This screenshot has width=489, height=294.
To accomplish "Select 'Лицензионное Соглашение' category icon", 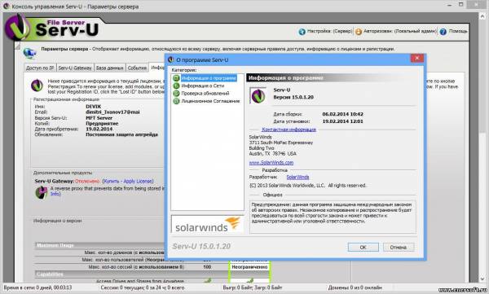I will click(176, 101).
